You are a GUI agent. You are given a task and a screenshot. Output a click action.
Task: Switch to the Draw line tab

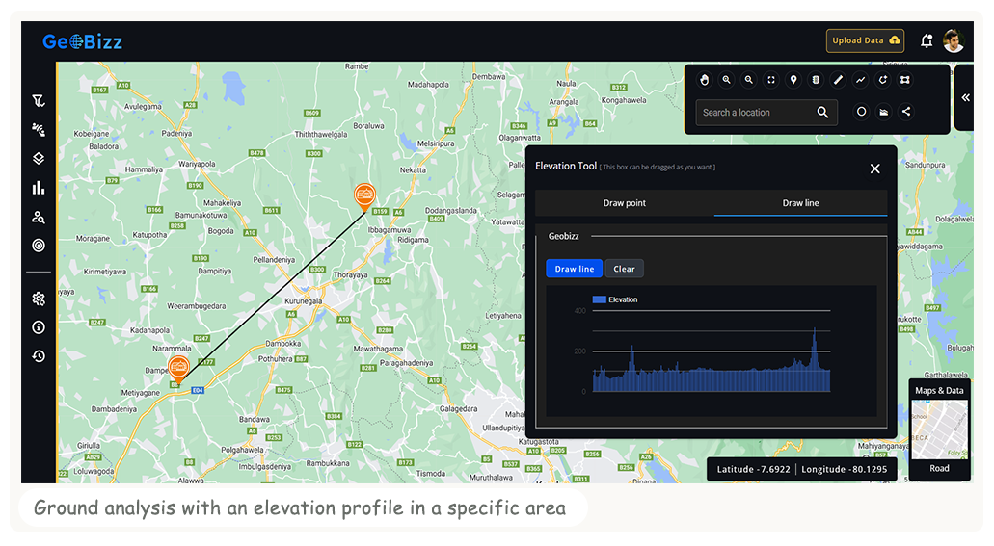[x=800, y=202]
